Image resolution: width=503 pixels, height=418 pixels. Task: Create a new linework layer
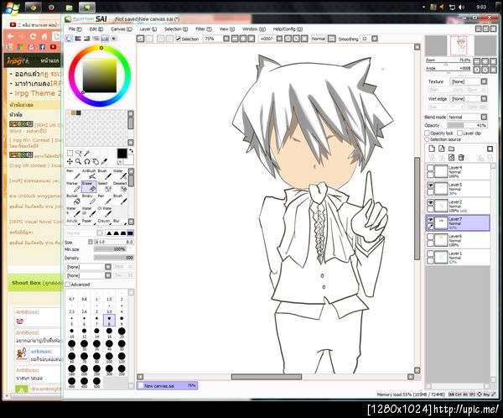pos(442,149)
